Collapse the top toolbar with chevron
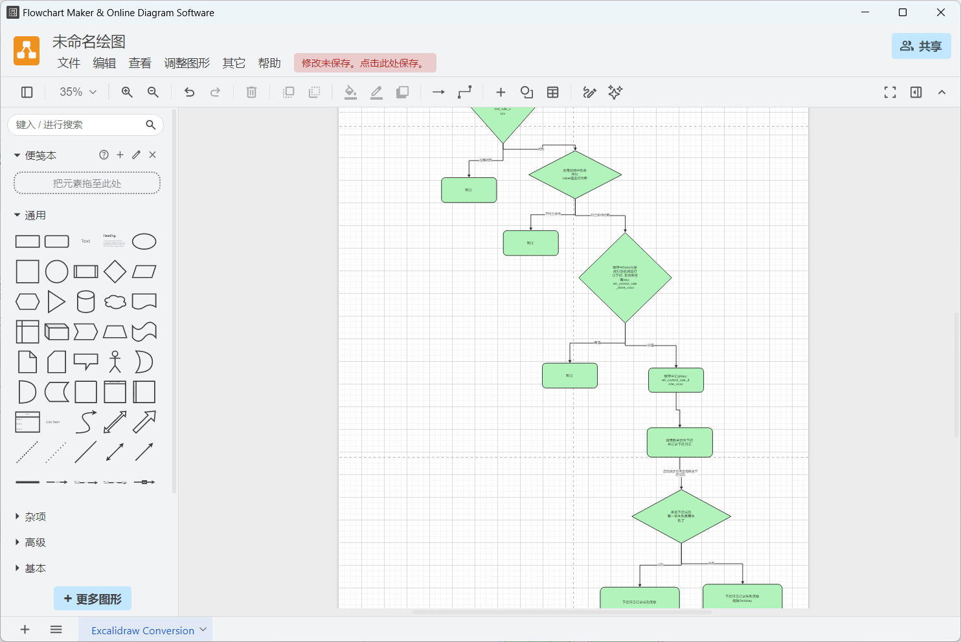Screen dimensions: 961x642 tap(942, 93)
